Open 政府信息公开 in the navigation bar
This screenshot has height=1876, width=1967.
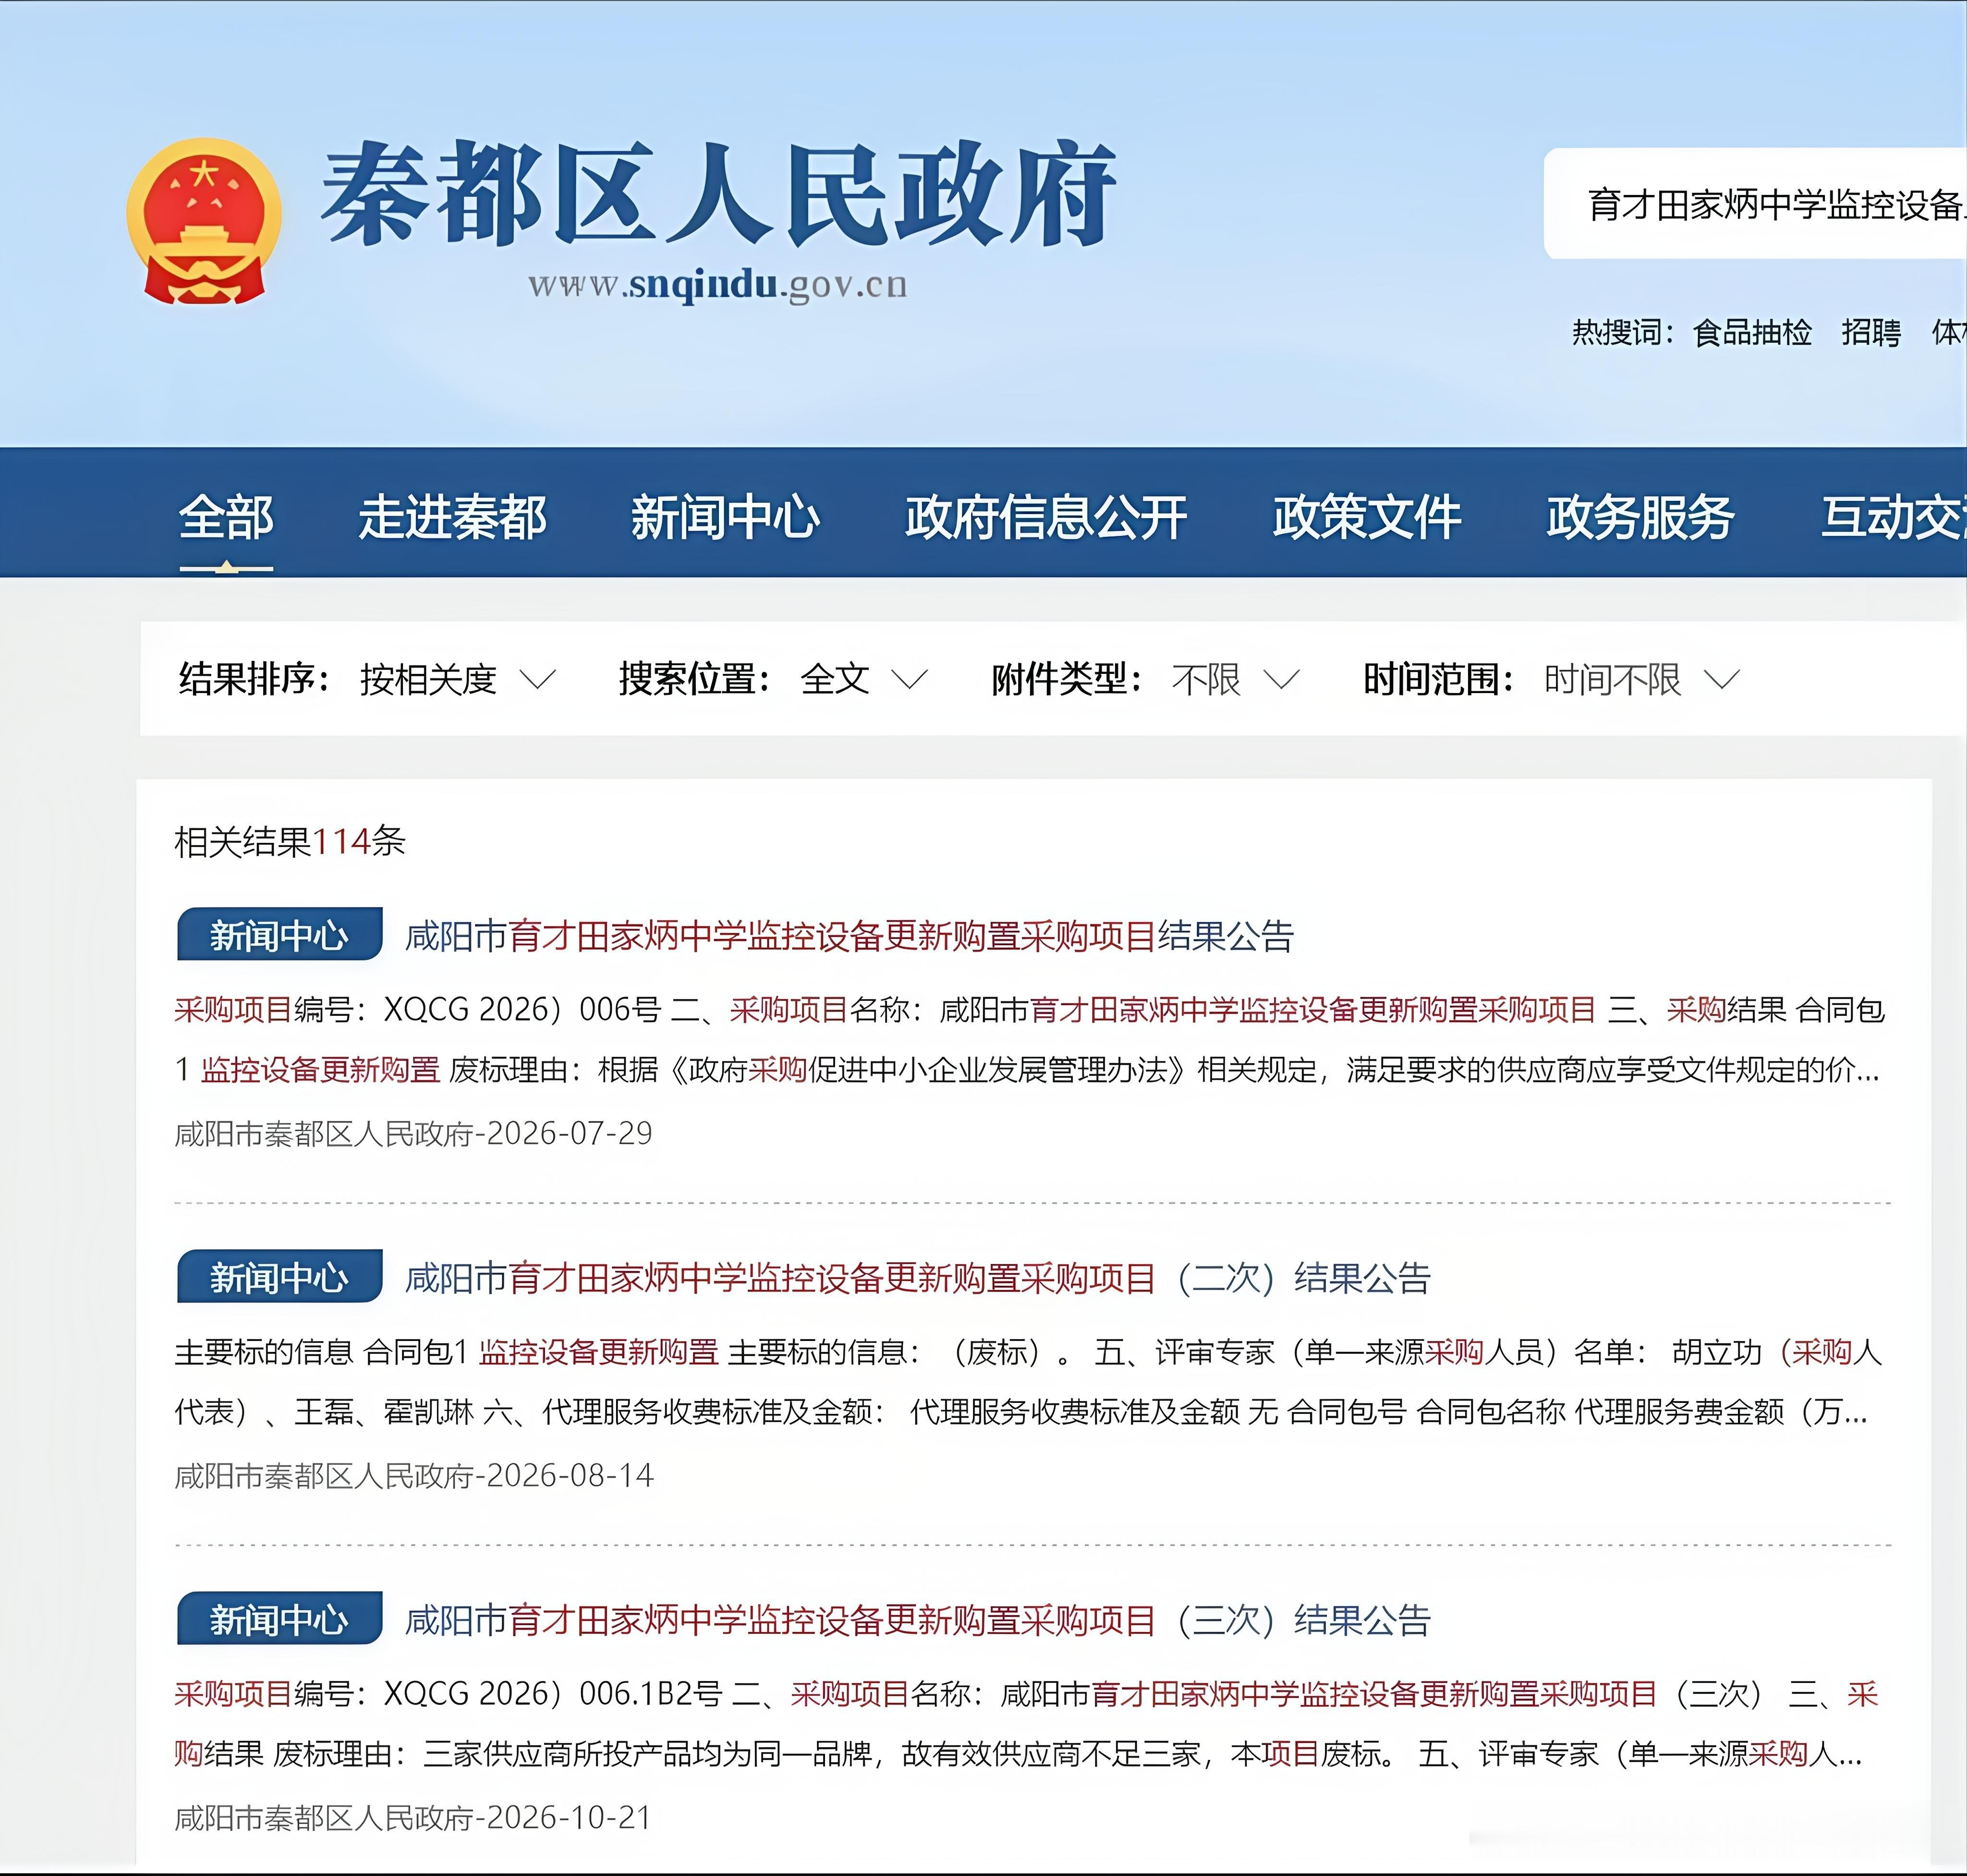point(1046,518)
